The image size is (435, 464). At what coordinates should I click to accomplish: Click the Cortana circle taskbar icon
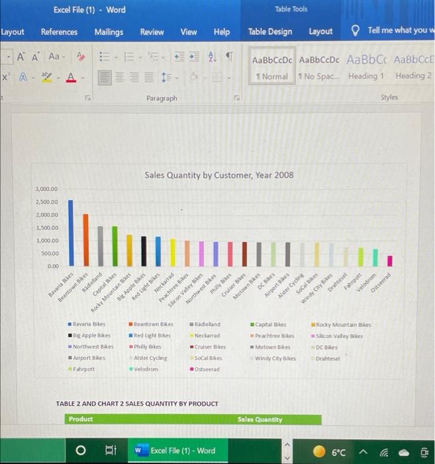[x=81, y=450]
